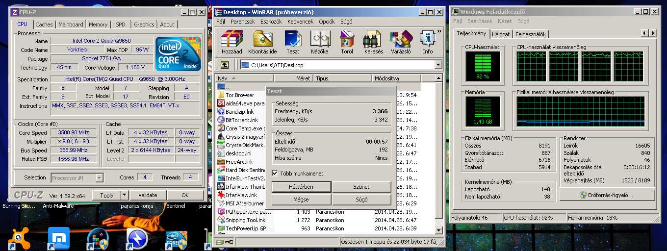
Task: Switch to the Graphics tab
Action: 144,25
